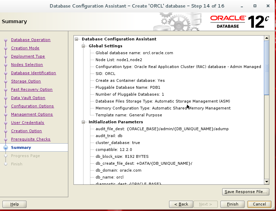Click the scrollbar up arrow

point(267,38)
